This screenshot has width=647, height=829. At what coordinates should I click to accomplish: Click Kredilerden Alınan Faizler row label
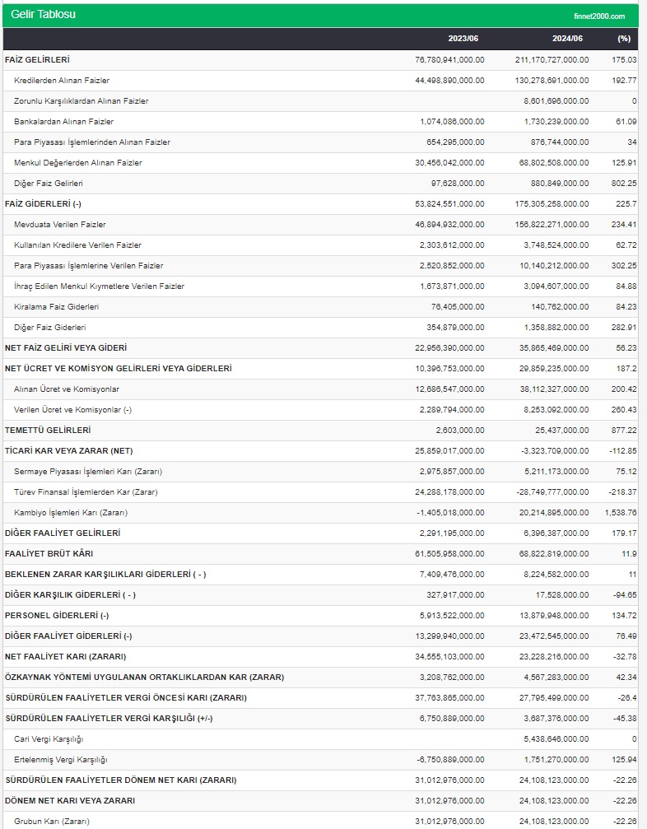[x=62, y=81]
